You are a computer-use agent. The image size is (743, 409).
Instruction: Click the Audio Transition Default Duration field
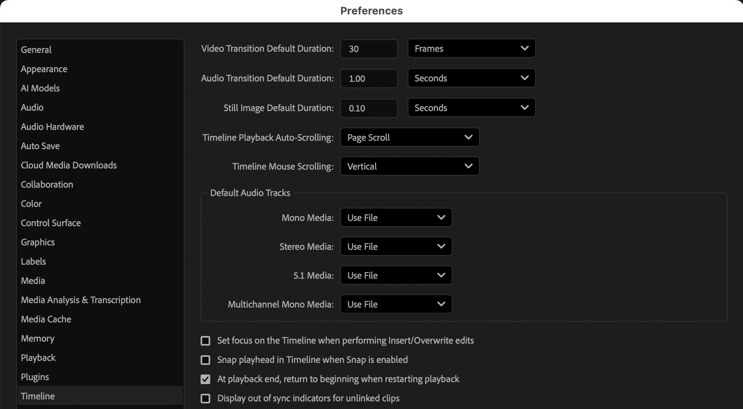369,79
